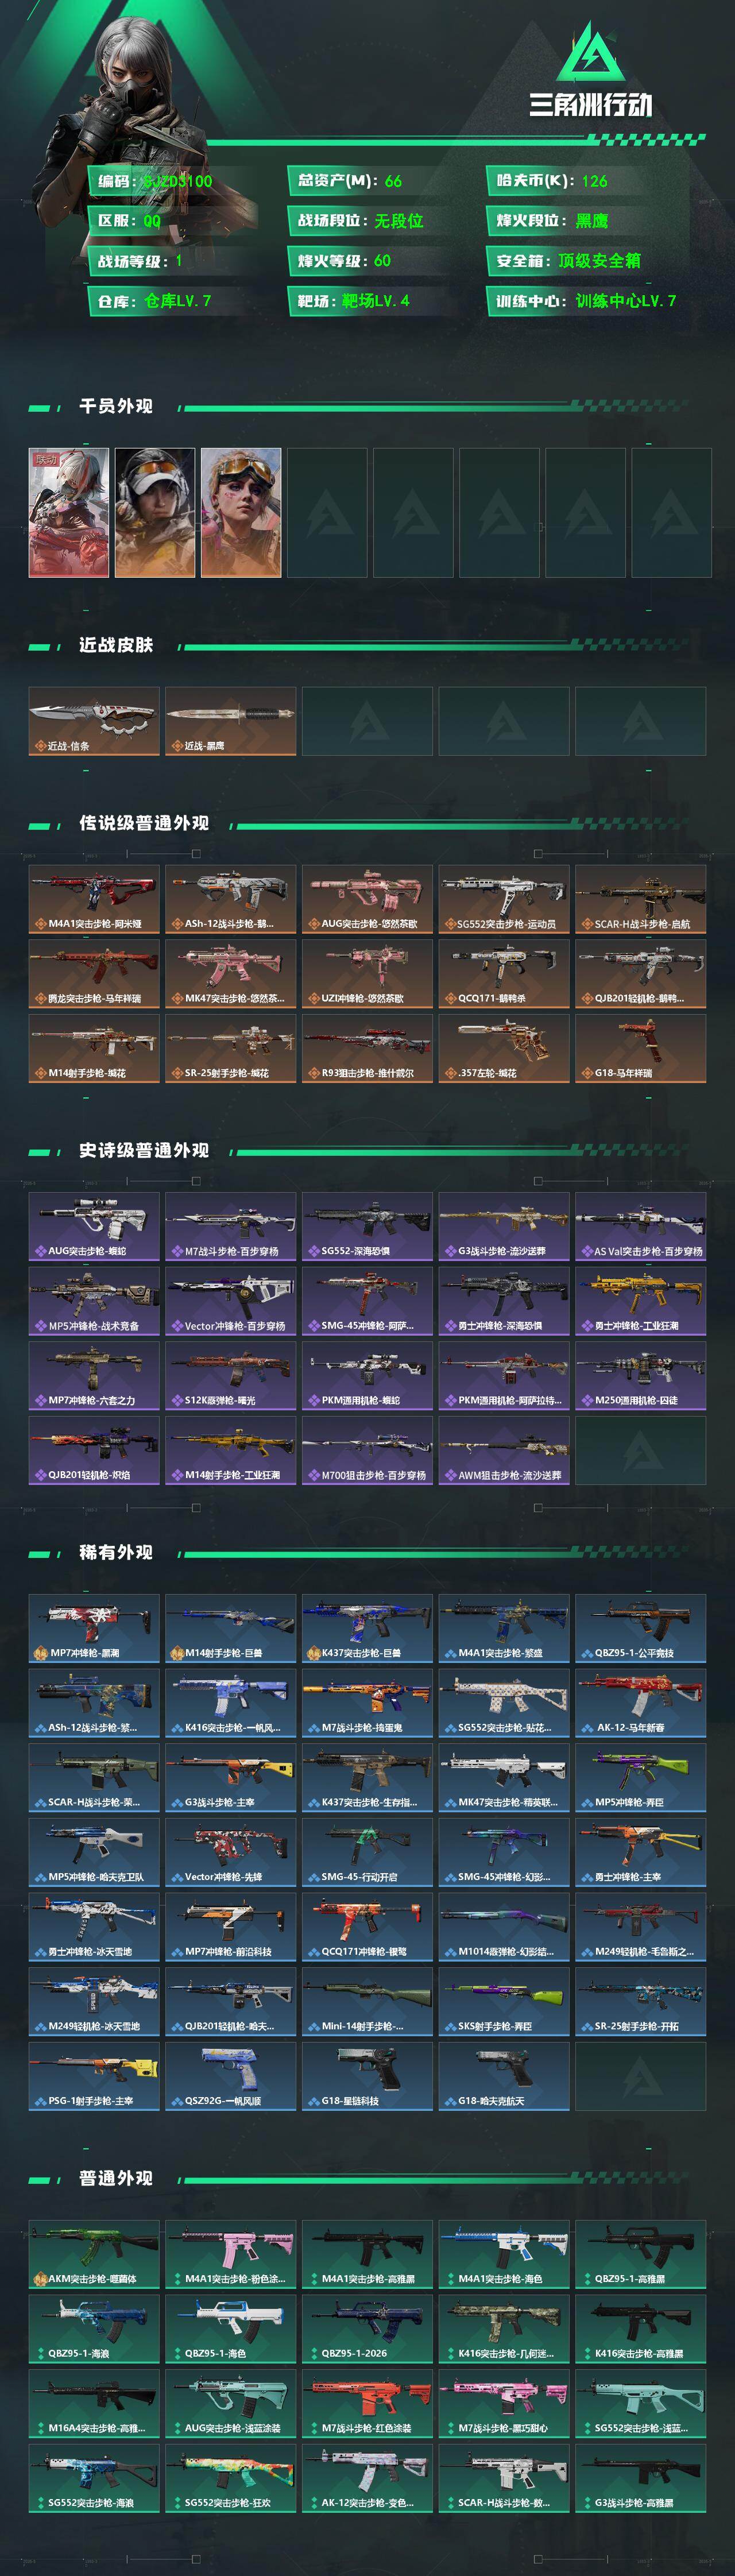Screen dimensions: 735x2576
Task: Open the 近战-信条 melee knife skin
Action: tap(94, 721)
